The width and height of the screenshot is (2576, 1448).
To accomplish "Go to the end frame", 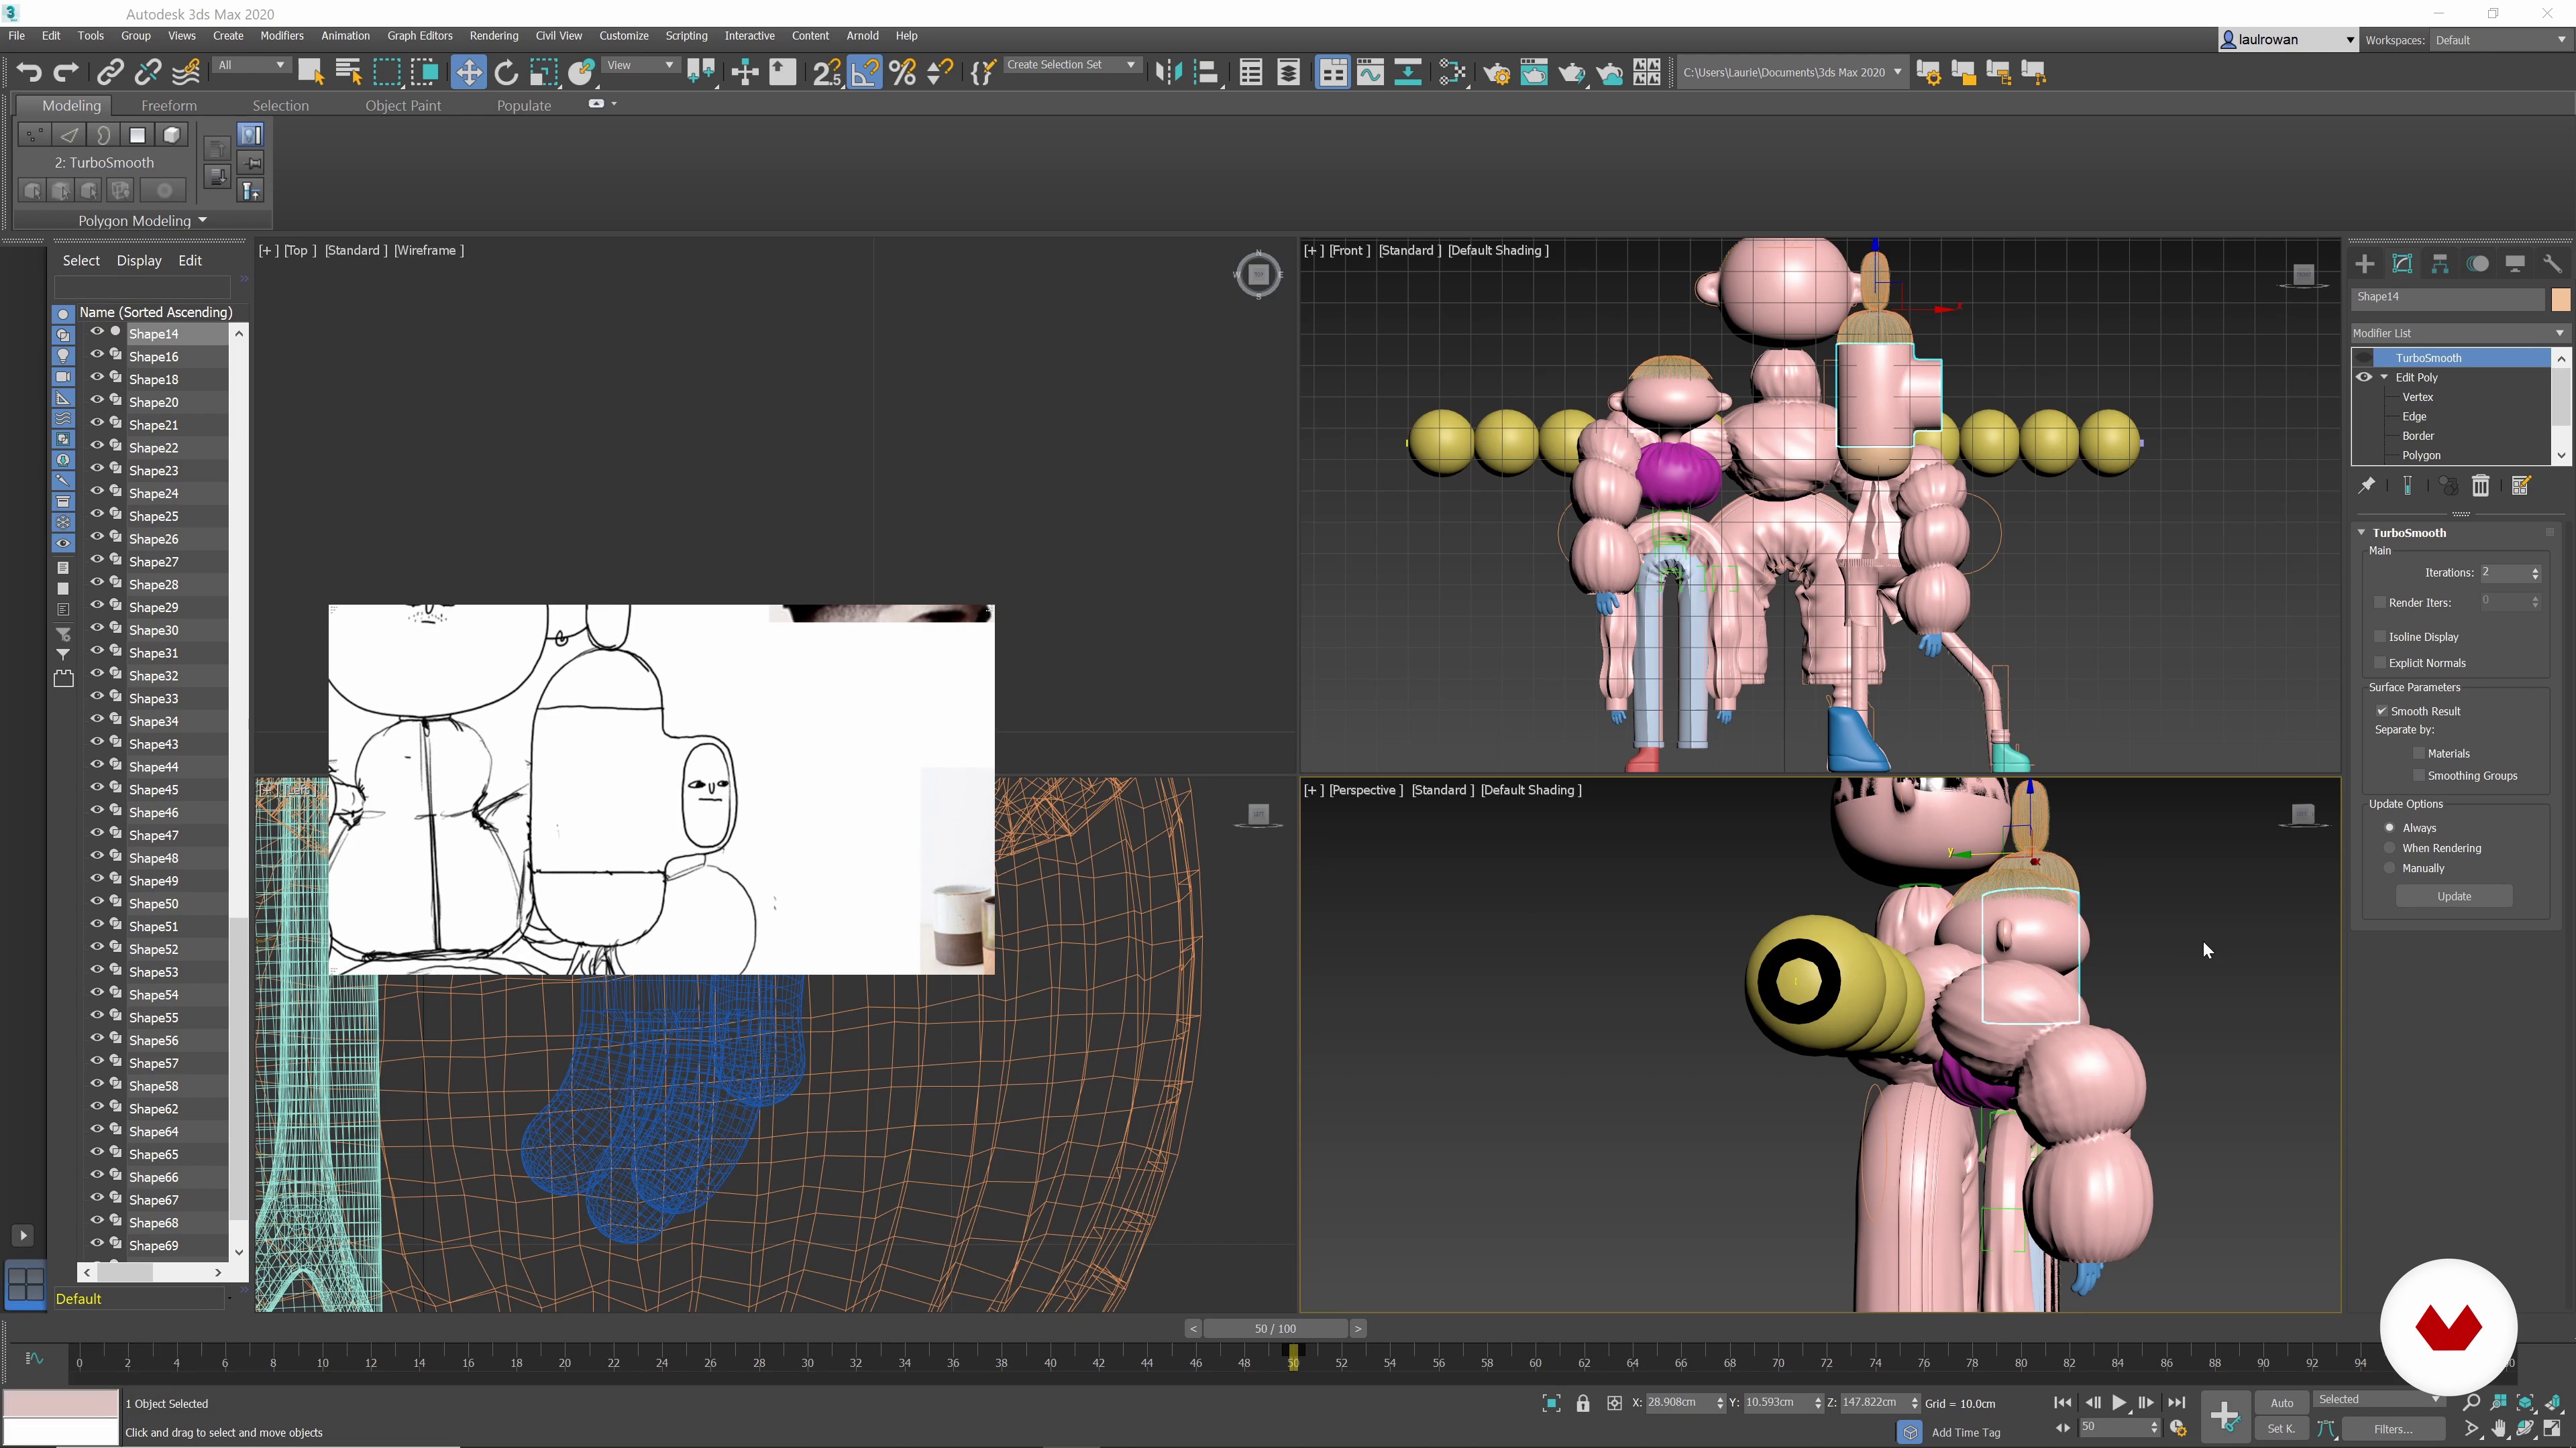I will 2176,1403.
